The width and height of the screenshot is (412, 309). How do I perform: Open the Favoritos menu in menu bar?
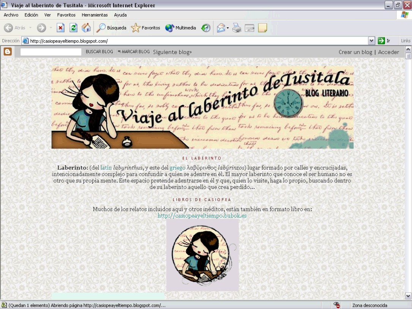(66, 15)
